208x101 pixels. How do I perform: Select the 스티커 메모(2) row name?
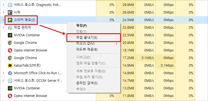click(x=24, y=20)
